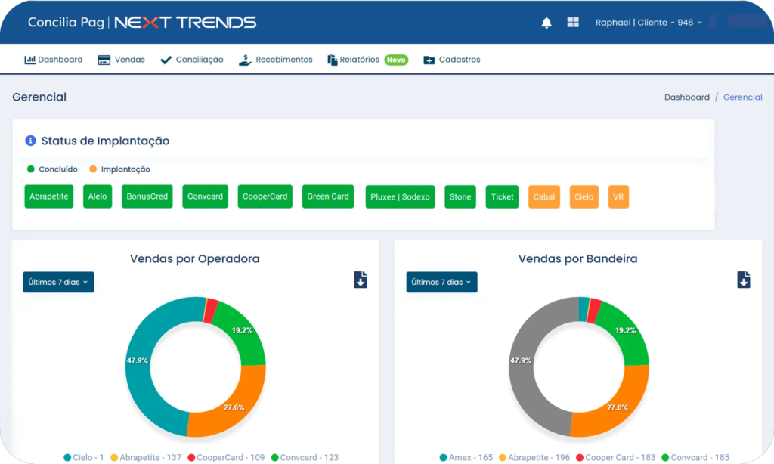Open the Vendas menu
Screen dimensions: 774x464
[x=122, y=60]
